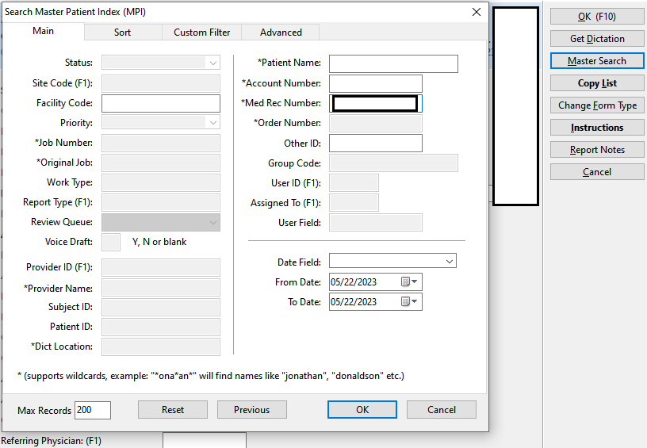This screenshot has width=647, height=448.
Task: Click in the Patient Name field
Action: [393, 63]
